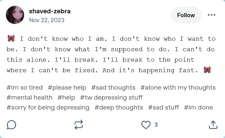
Task: Click the reply speech bubble icon
Action: tap(11, 125)
